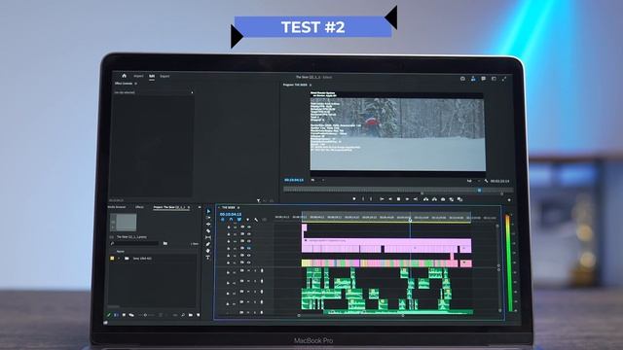Enable voice-over record on first audio track
The height and width of the screenshot is (350, 623).
click(x=262, y=270)
